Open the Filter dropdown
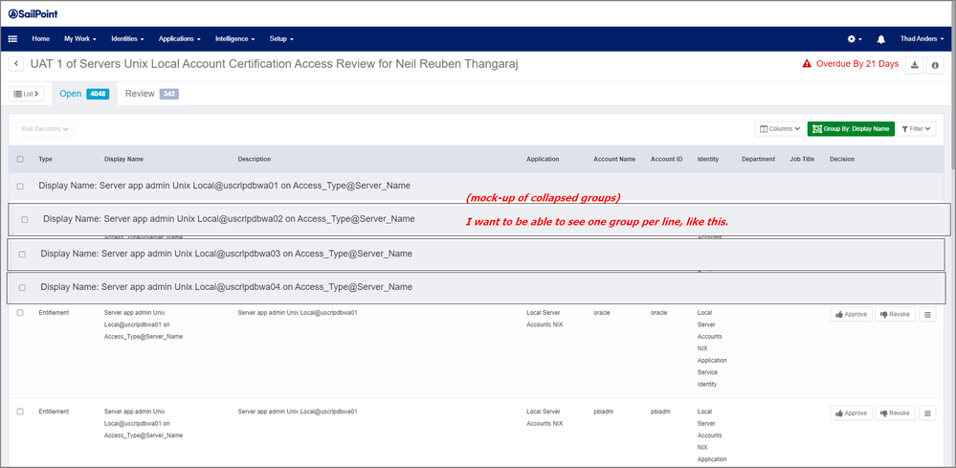The height and width of the screenshot is (468, 956). [x=917, y=128]
